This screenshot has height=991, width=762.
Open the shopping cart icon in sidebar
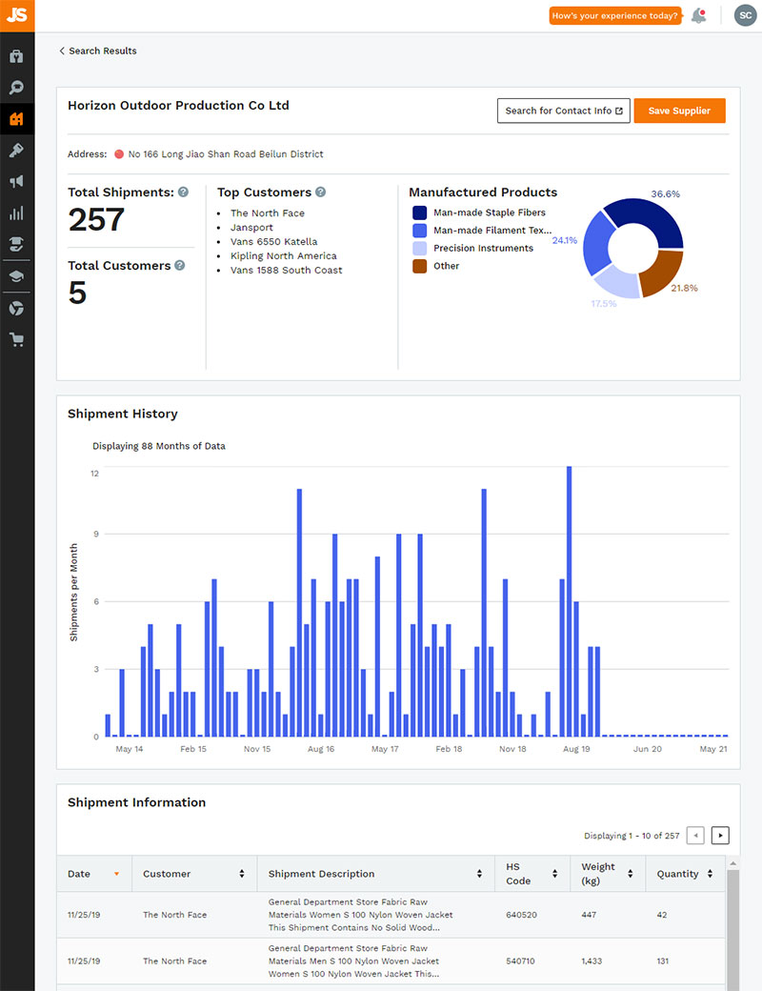[17, 340]
